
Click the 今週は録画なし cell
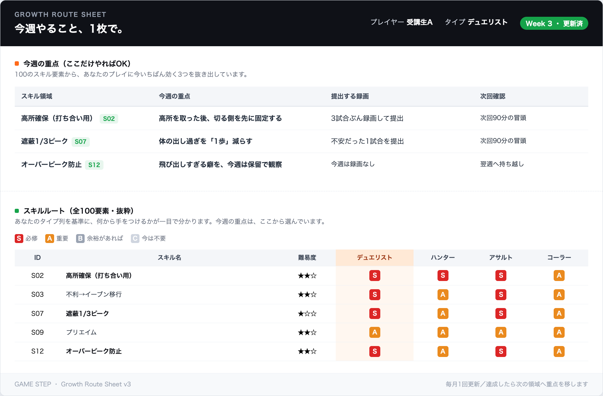[x=353, y=164]
